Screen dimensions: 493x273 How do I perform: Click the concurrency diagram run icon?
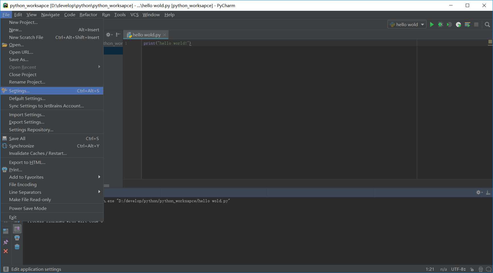(x=467, y=24)
